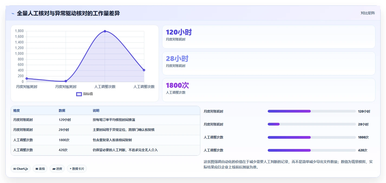Select the last chart data point near 400
The width and height of the screenshot is (386, 183).
[x=144, y=70]
